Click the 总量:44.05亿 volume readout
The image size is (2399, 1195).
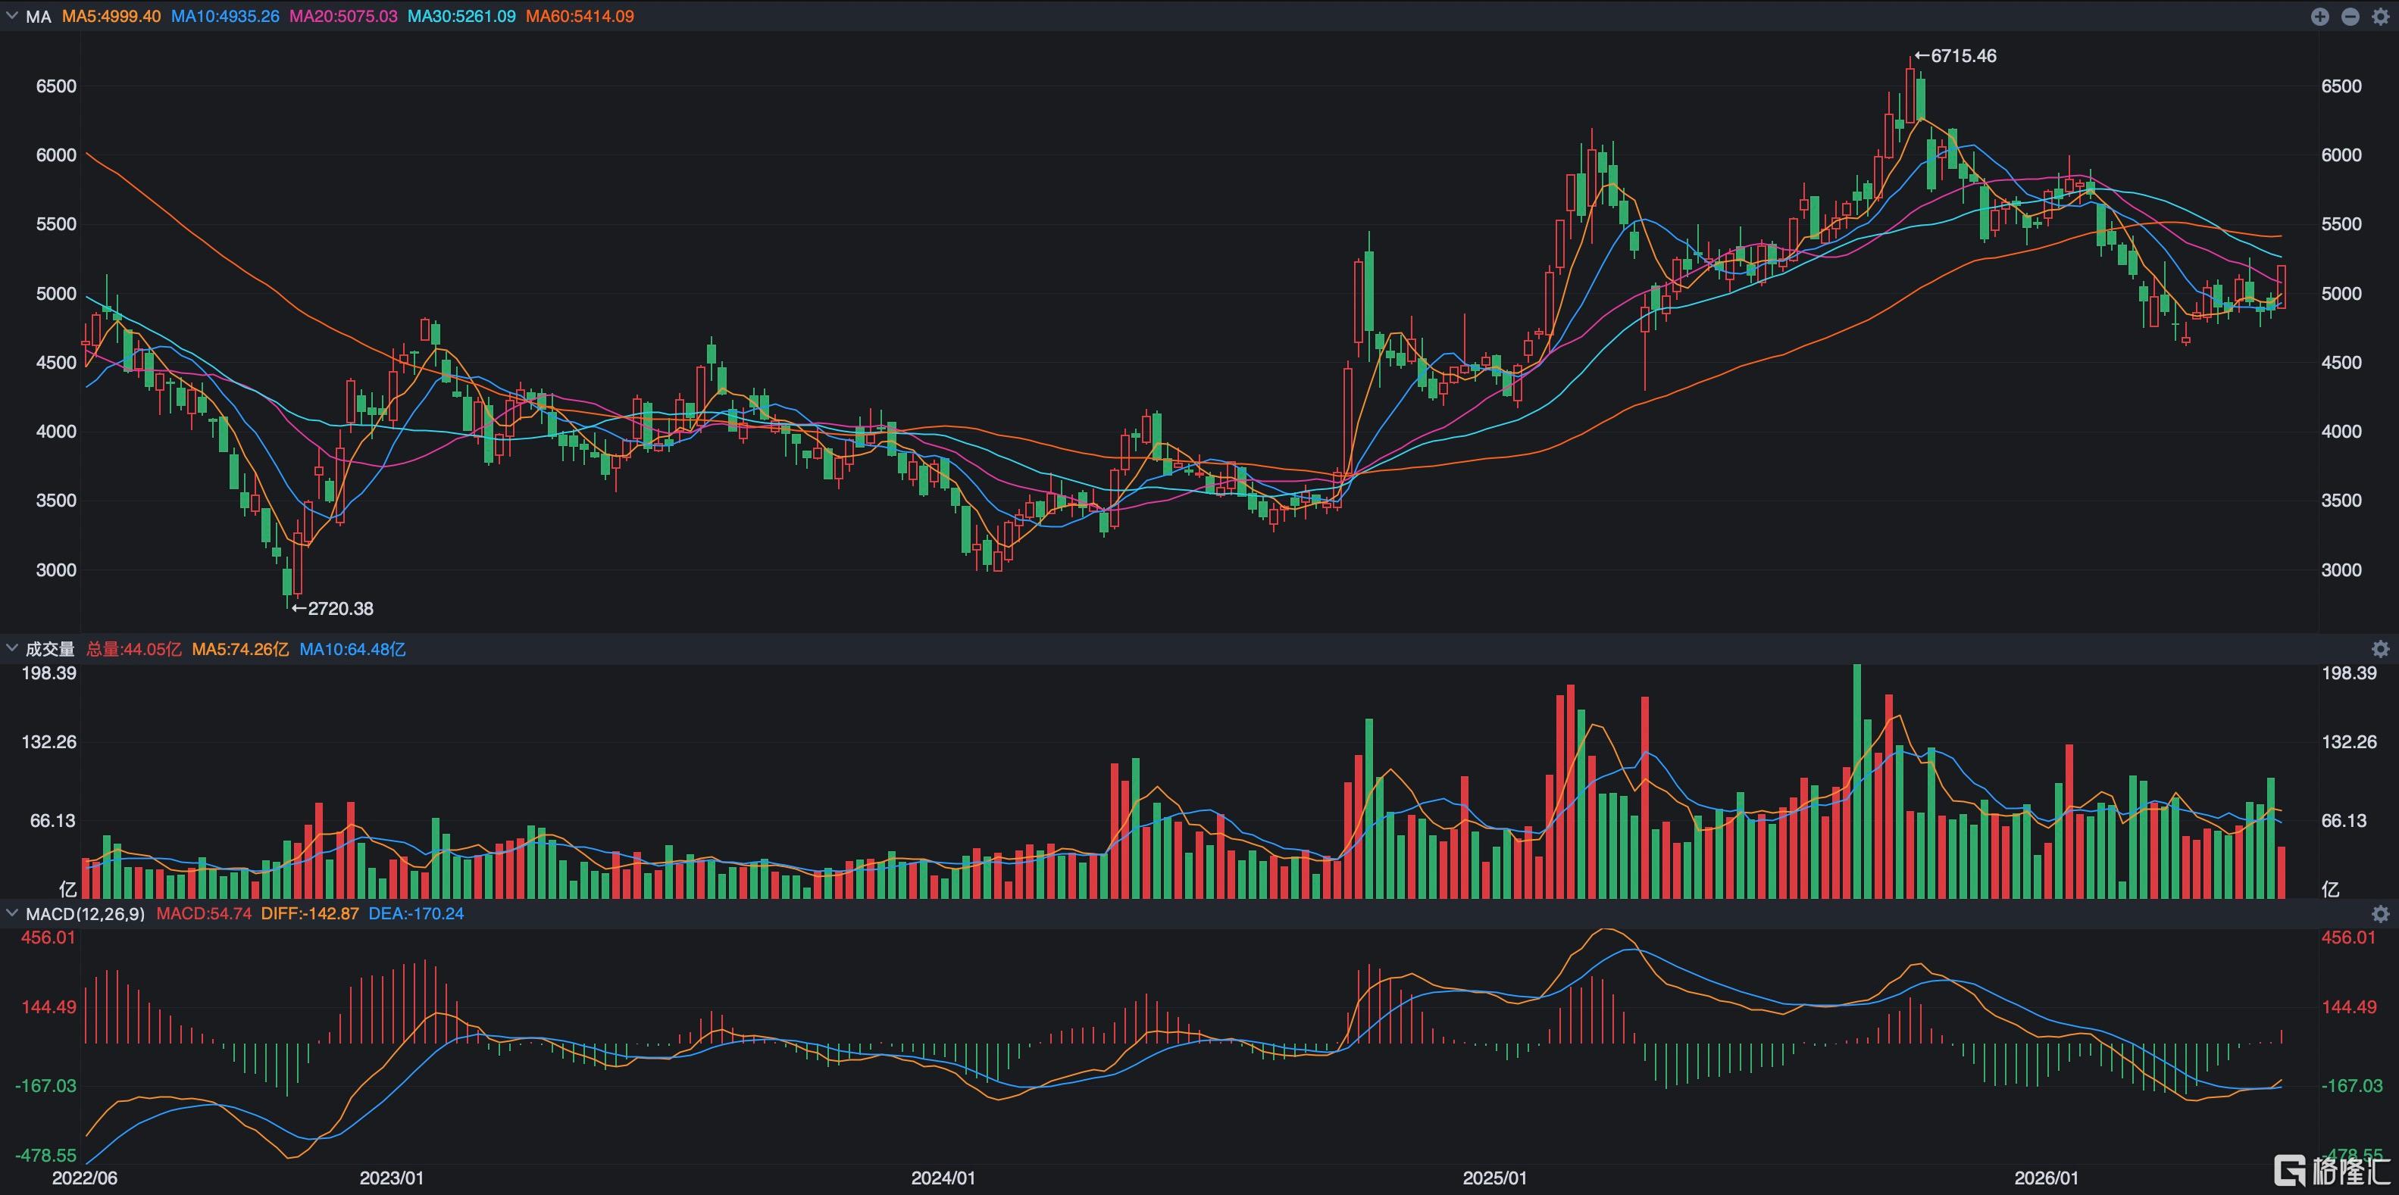[x=133, y=649]
